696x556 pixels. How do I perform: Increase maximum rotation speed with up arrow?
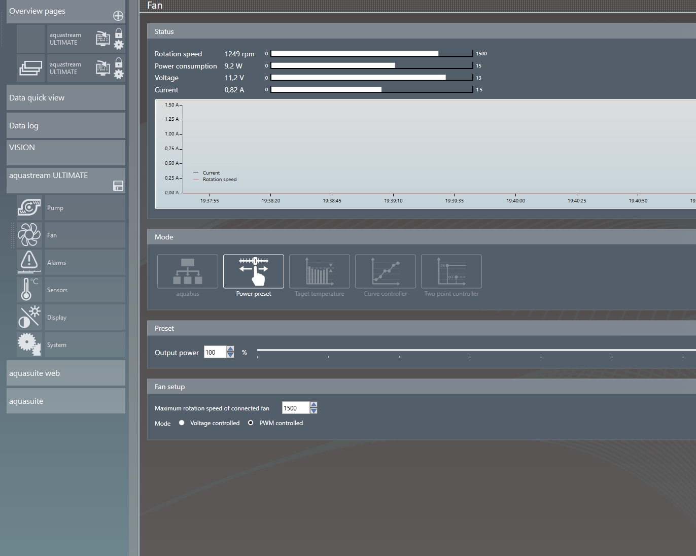(314, 405)
